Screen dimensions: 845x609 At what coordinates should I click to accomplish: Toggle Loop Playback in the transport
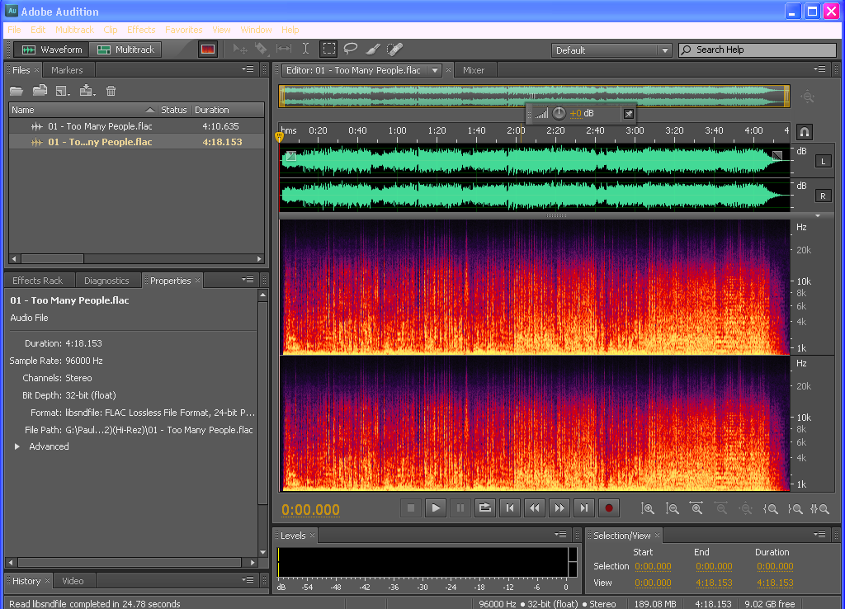coord(485,507)
